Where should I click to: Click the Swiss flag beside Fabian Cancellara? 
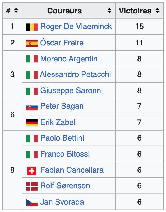coord(32,171)
